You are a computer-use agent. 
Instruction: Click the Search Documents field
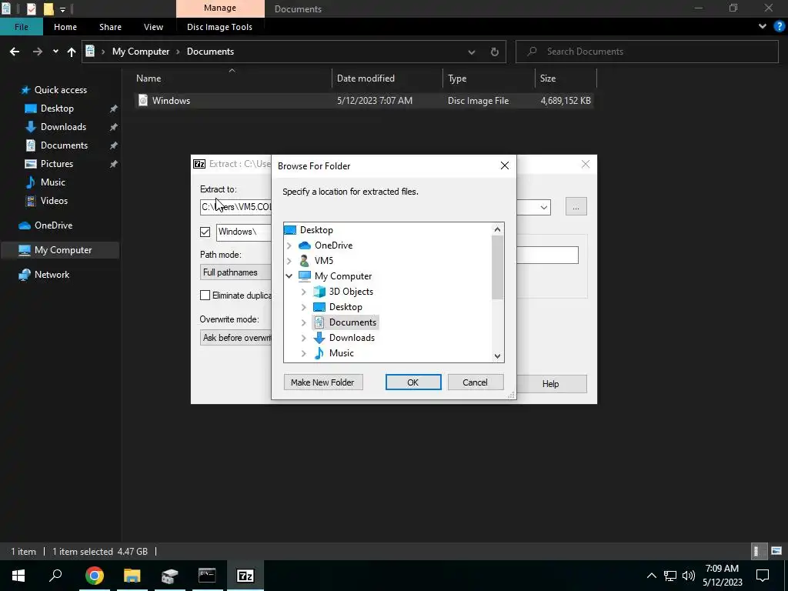[x=646, y=52]
